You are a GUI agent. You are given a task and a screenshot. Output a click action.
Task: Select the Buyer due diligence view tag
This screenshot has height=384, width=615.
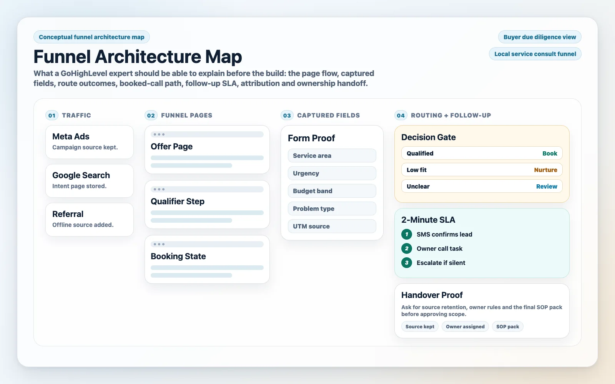[540, 37]
